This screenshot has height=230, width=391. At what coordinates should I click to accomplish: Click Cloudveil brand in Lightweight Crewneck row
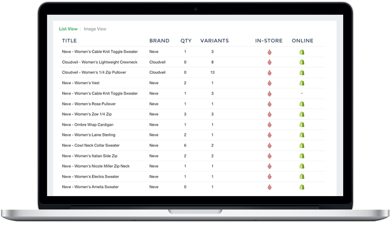coord(157,62)
